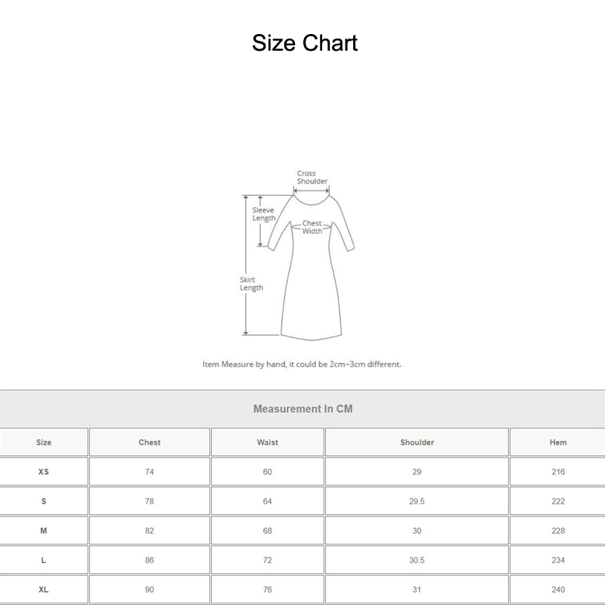The image size is (605, 605).
Task: Select the Hem column header
Action: [558, 442]
